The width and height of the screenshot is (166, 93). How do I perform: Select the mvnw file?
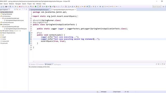click(4, 39)
